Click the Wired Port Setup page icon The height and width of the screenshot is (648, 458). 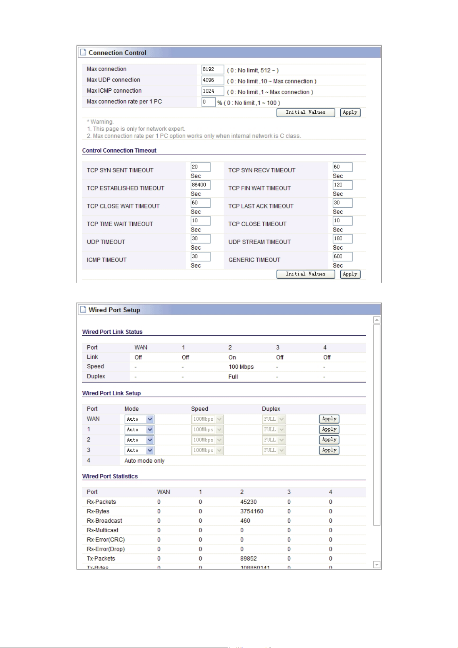click(x=83, y=310)
